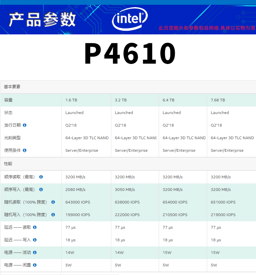Click the 638000 IOPS value

coord(127,202)
